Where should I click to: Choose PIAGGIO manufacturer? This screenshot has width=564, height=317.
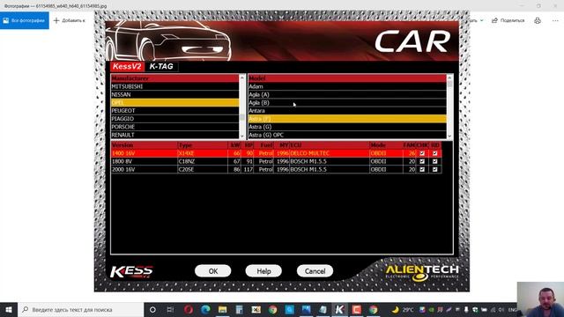tap(174, 119)
